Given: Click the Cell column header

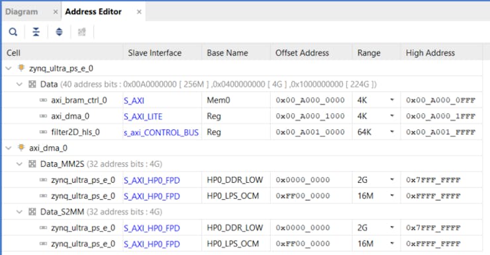Looking at the screenshot, I should (x=62, y=53).
